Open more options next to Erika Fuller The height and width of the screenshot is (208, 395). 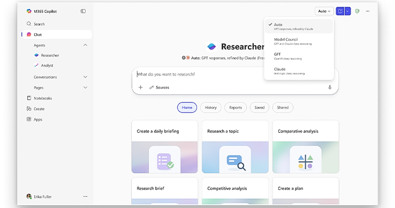click(x=86, y=196)
